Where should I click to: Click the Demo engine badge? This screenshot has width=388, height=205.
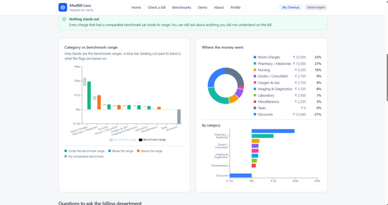click(x=316, y=7)
